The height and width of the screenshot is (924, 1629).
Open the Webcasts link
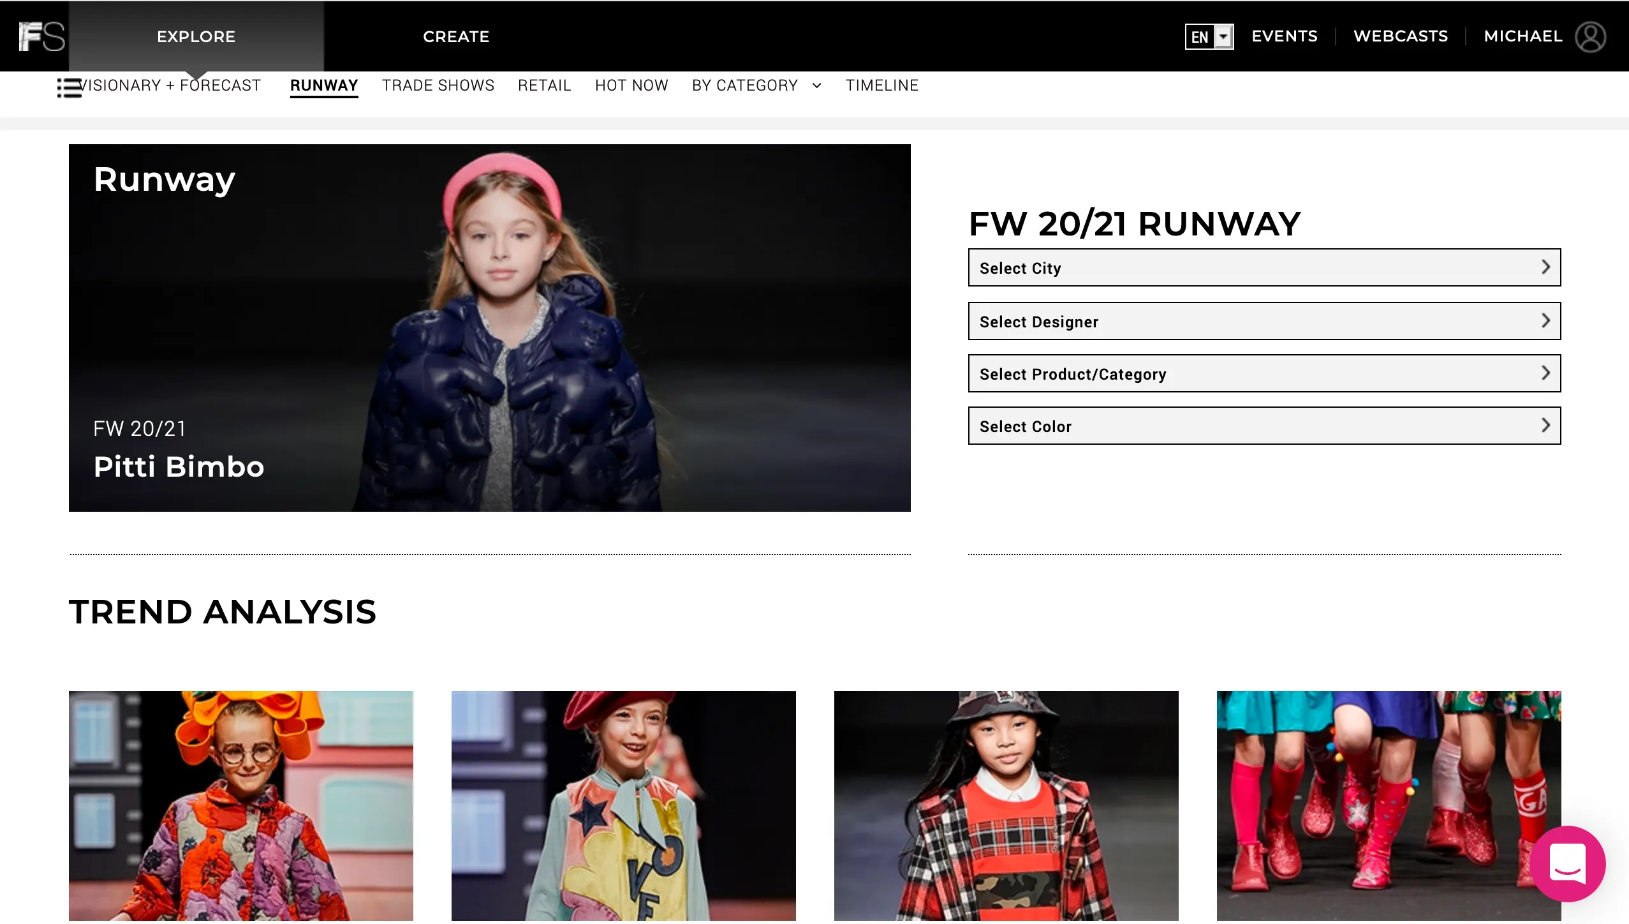1401,36
